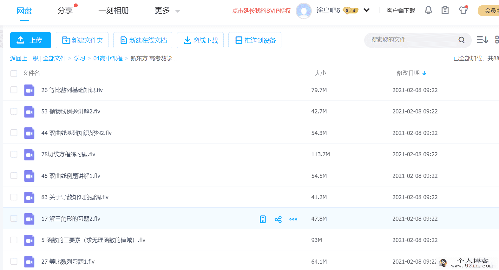Click 新建在线文档 button
The height and width of the screenshot is (270, 499).
pyautogui.click(x=143, y=40)
